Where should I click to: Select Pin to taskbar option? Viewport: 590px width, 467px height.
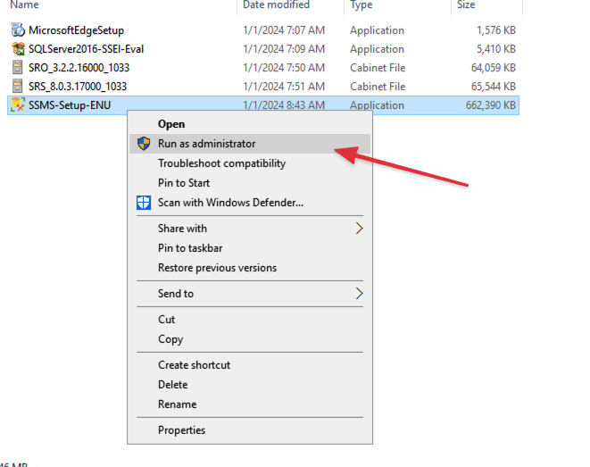pyautogui.click(x=190, y=248)
